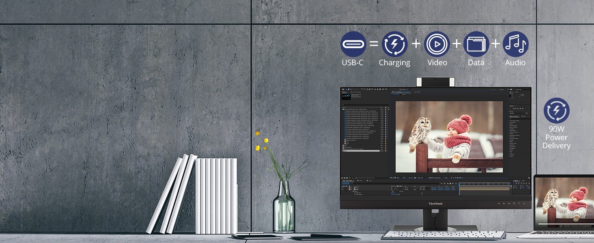
Task: Switch to the Project panel tab
Action: [343, 92]
